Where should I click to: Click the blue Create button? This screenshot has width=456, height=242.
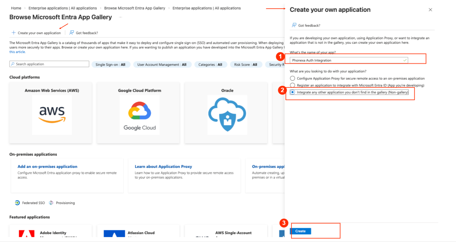click(x=300, y=231)
